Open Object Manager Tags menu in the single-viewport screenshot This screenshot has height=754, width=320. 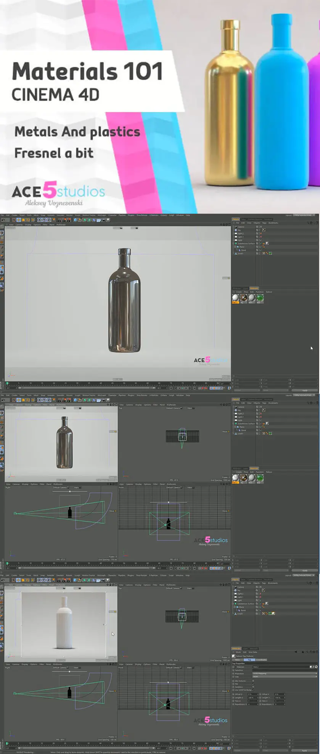point(264,223)
